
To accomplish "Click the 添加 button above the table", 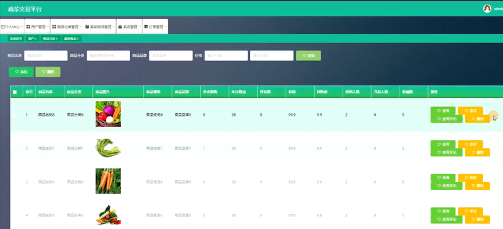I will tap(21, 72).
